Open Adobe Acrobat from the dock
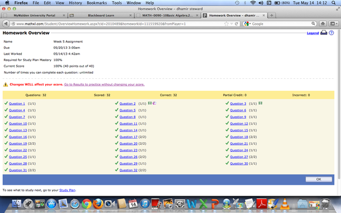Screen dimensions: 341x213 click(262, 204)
